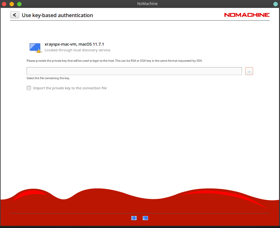
Task: Open the file browser with the ellipsis button
Action: (249, 71)
